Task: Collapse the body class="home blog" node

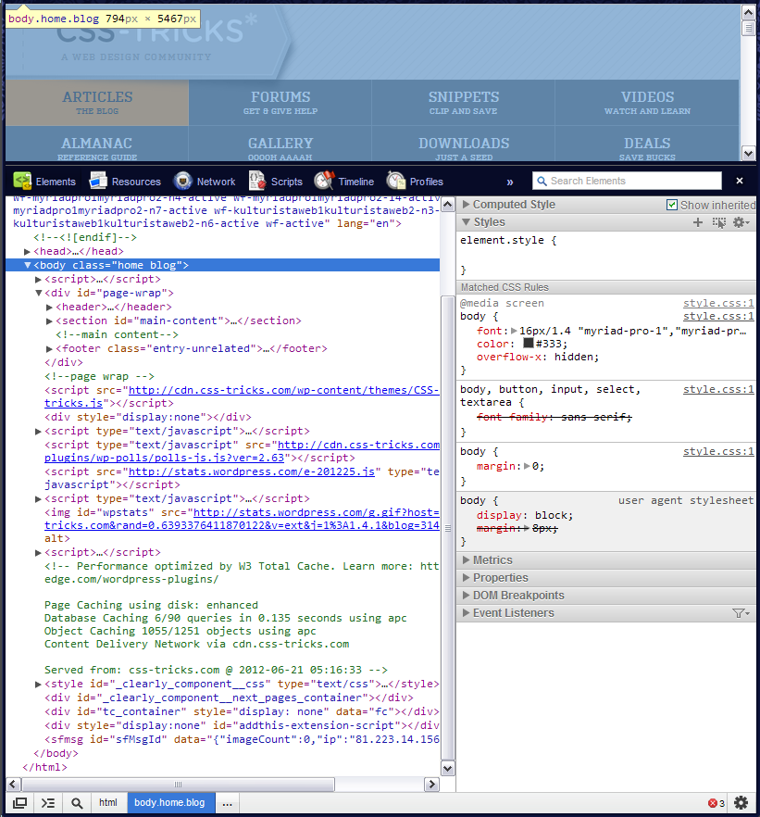Action: (28, 265)
